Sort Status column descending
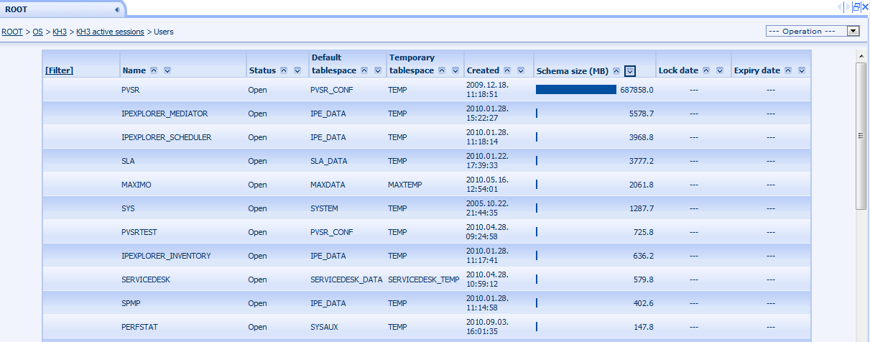 click(297, 70)
